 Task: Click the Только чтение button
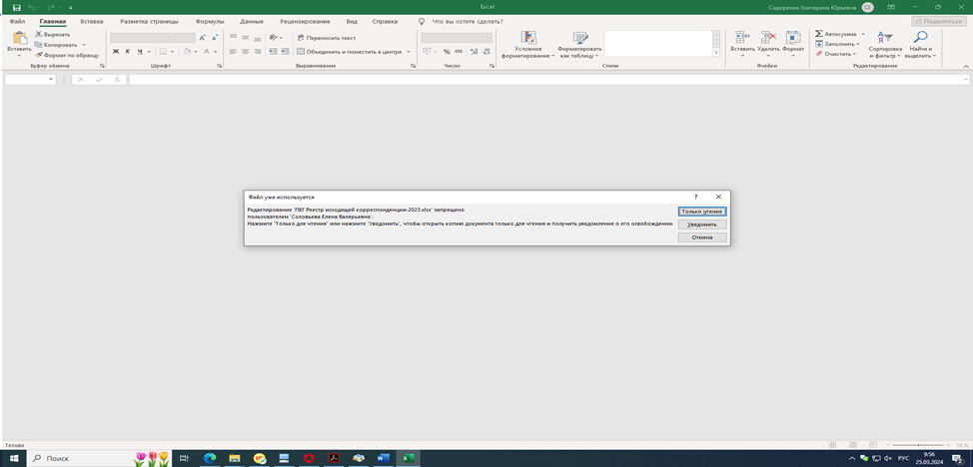[702, 212]
